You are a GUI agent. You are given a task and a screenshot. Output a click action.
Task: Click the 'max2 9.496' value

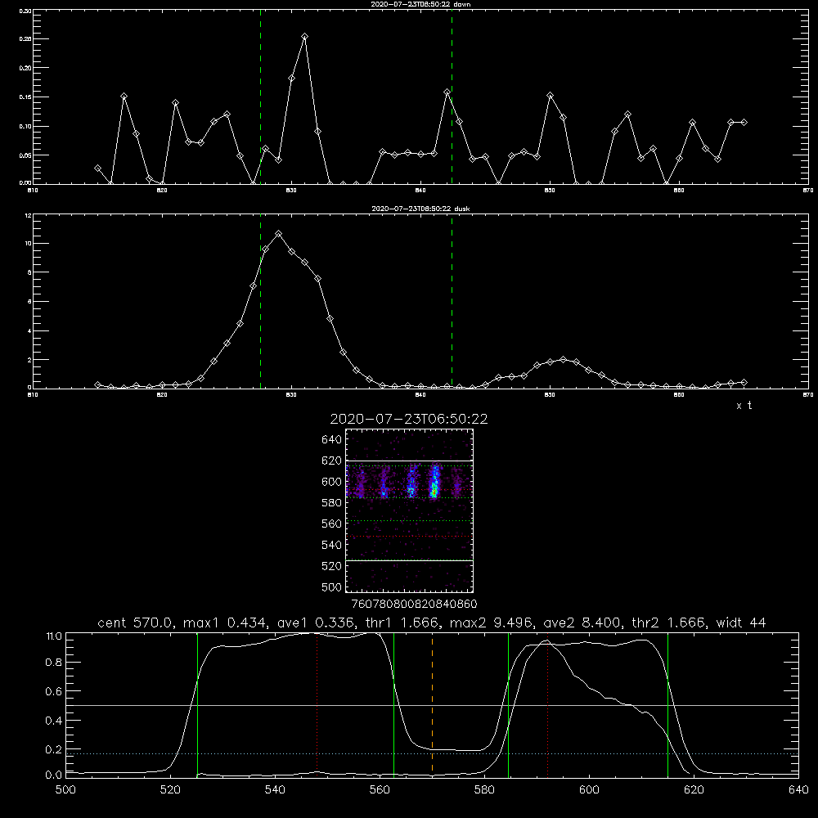pyautogui.click(x=492, y=622)
